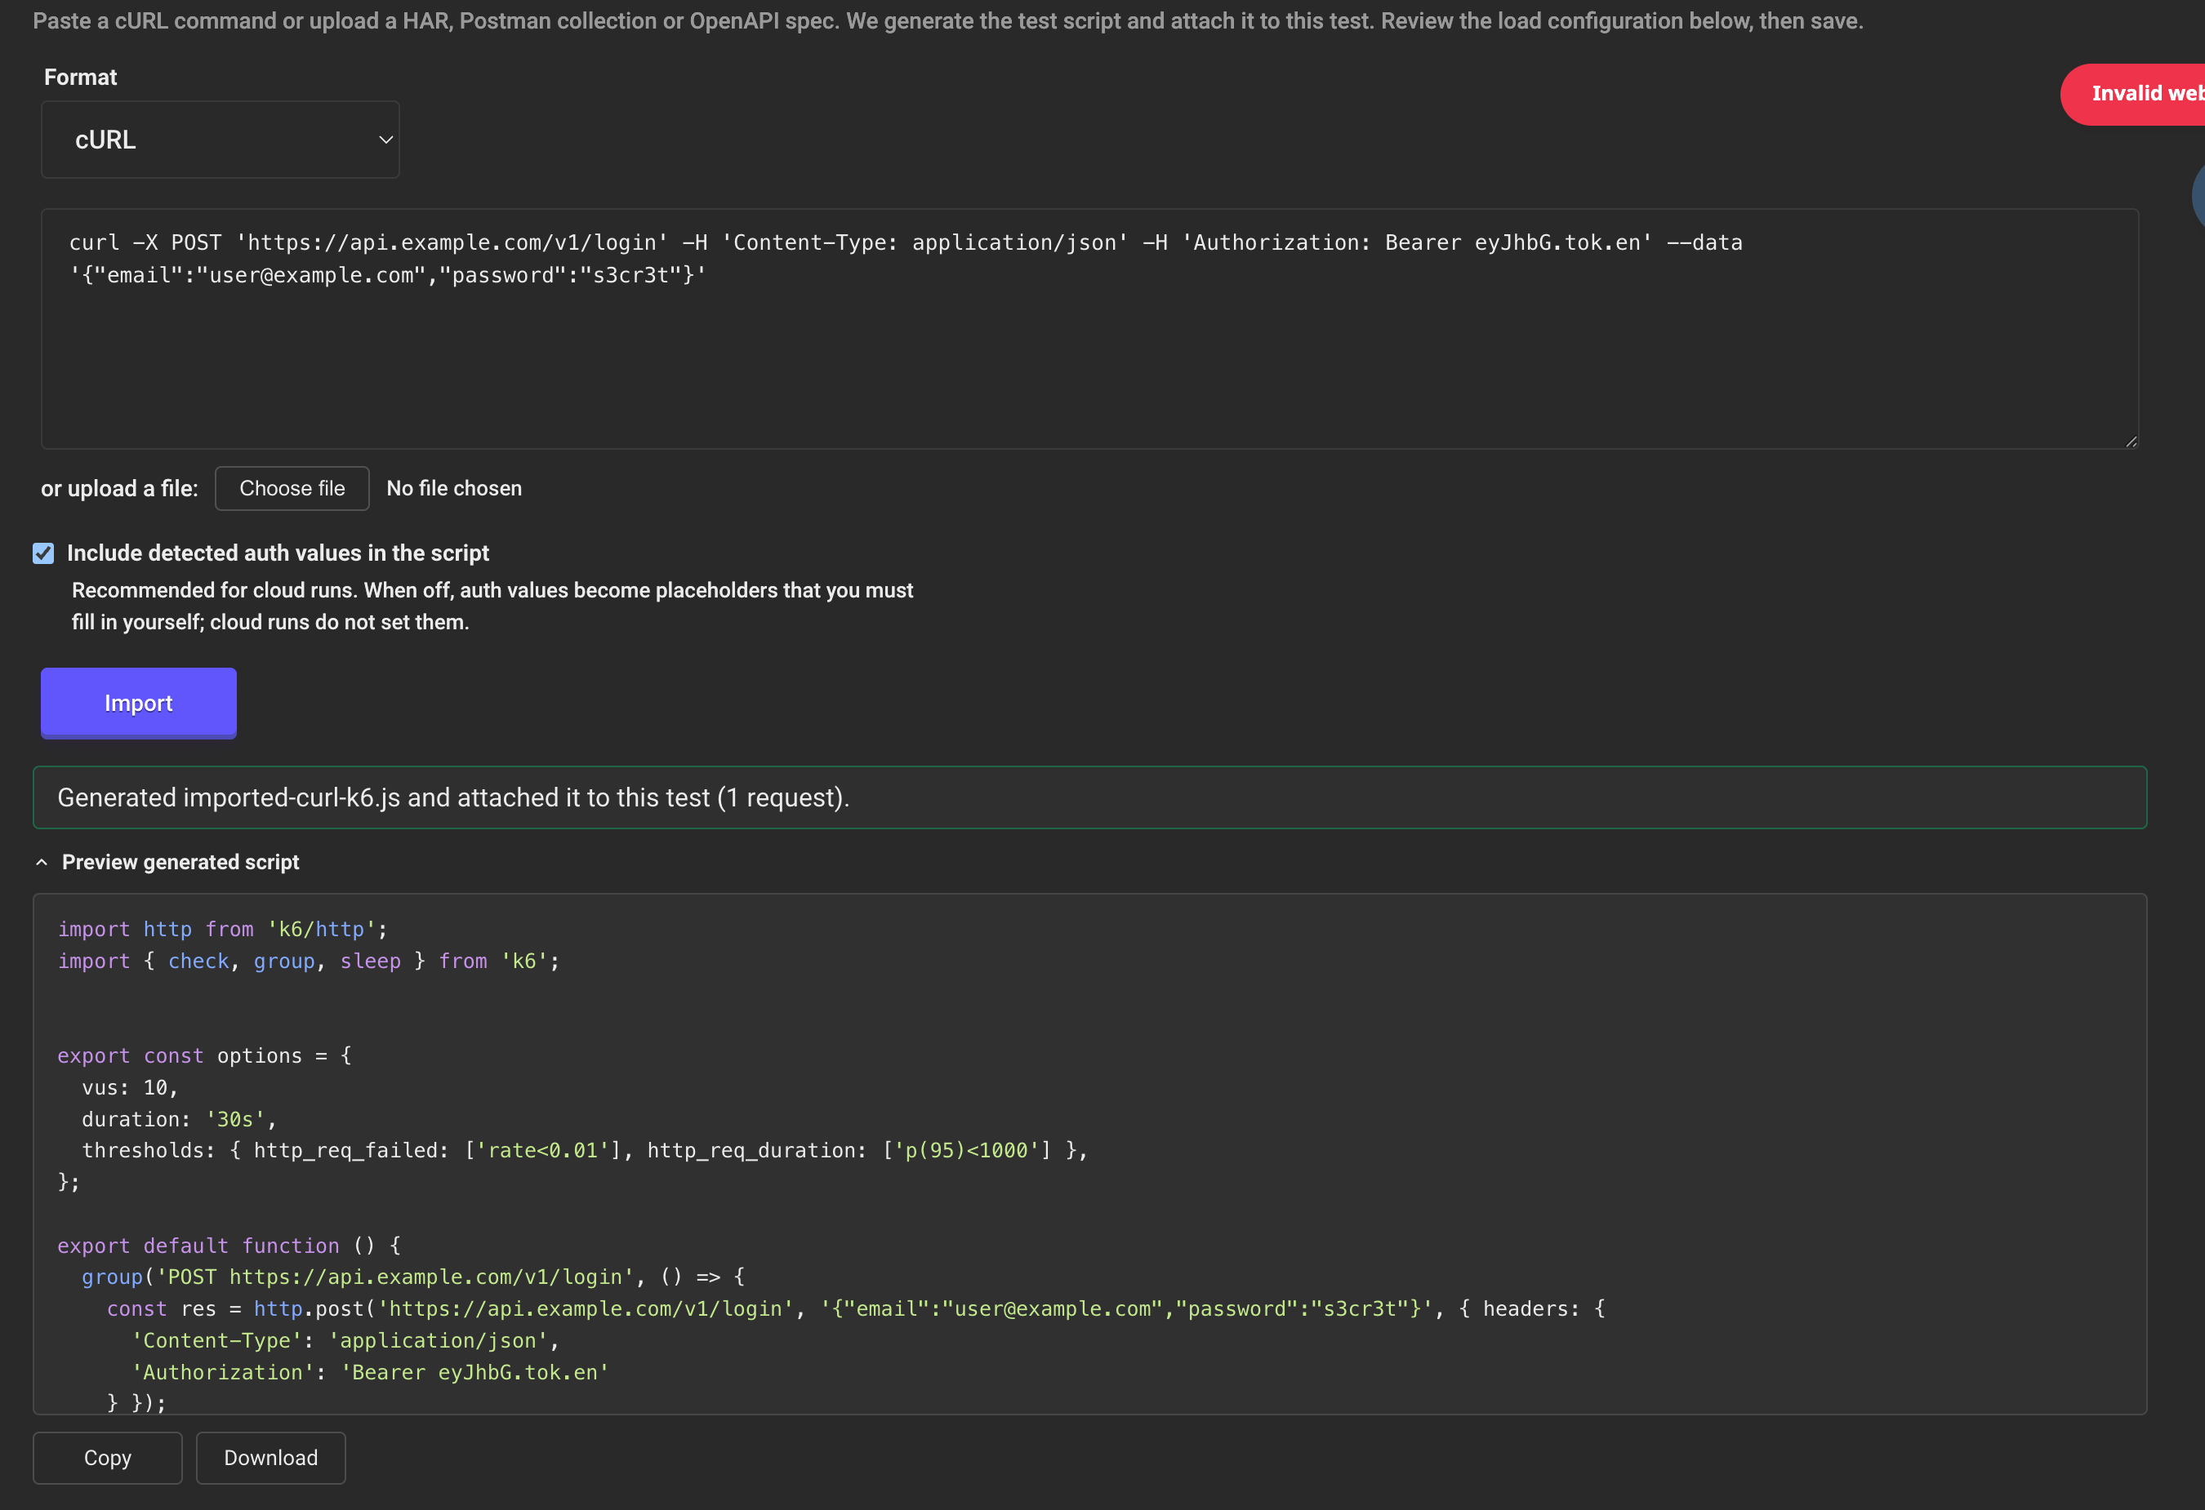This screenshot has height=1510, width=2205.
Task: Copy the generated script
Action: (x=107, y=1458)
